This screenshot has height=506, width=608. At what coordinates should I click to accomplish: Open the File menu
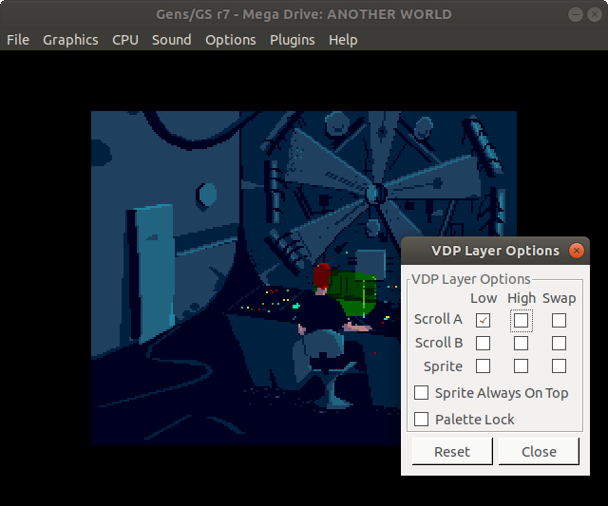tap(18, 40)
